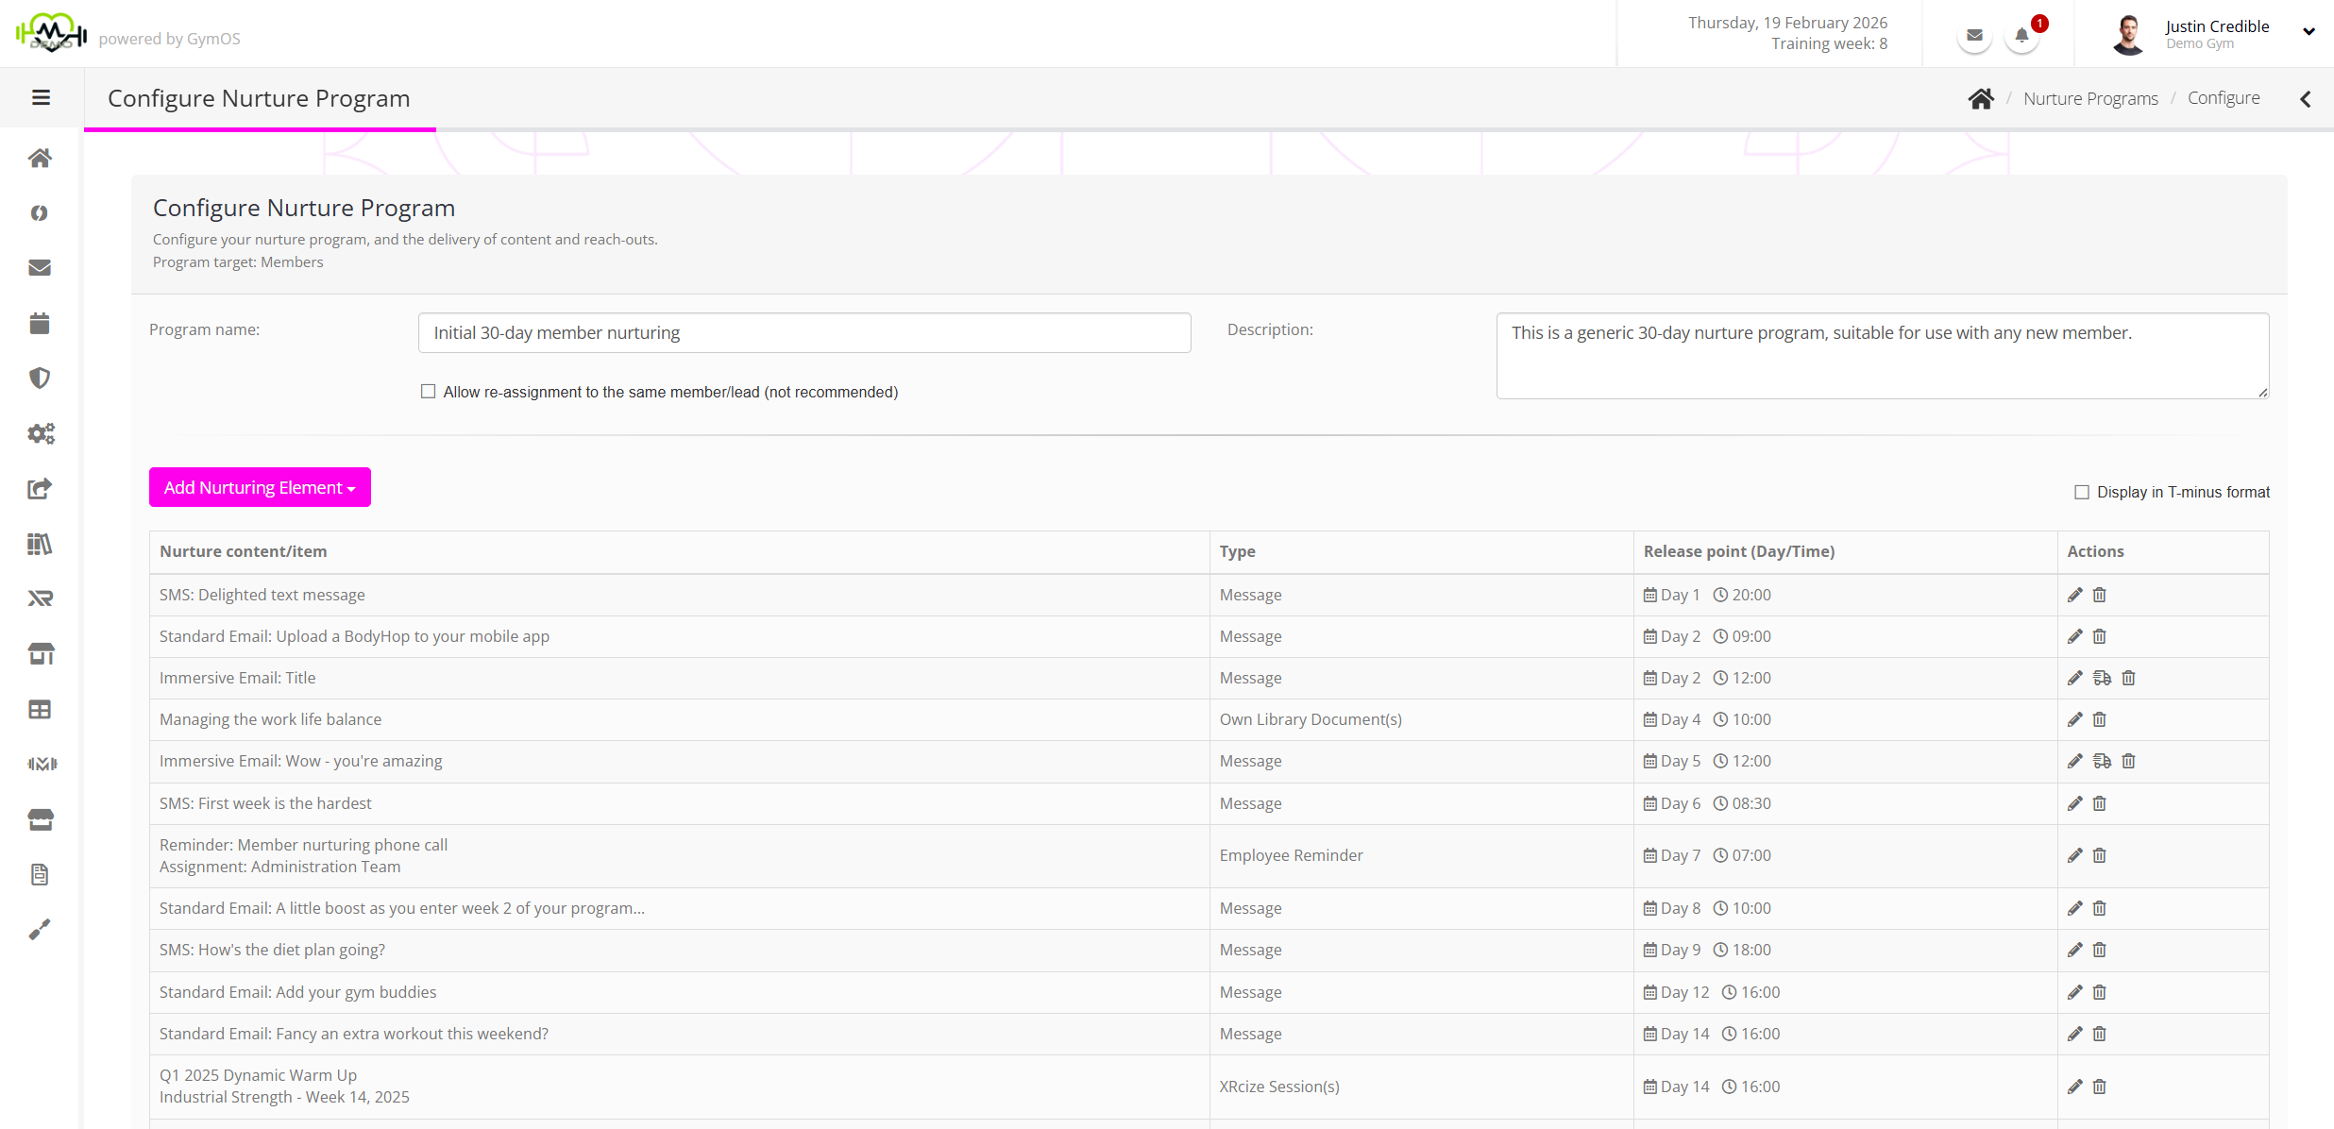Click the truck icon for Immersive Email: Title
The height and width of the screenshot is (1129, 2334).
pos(2102,678)
